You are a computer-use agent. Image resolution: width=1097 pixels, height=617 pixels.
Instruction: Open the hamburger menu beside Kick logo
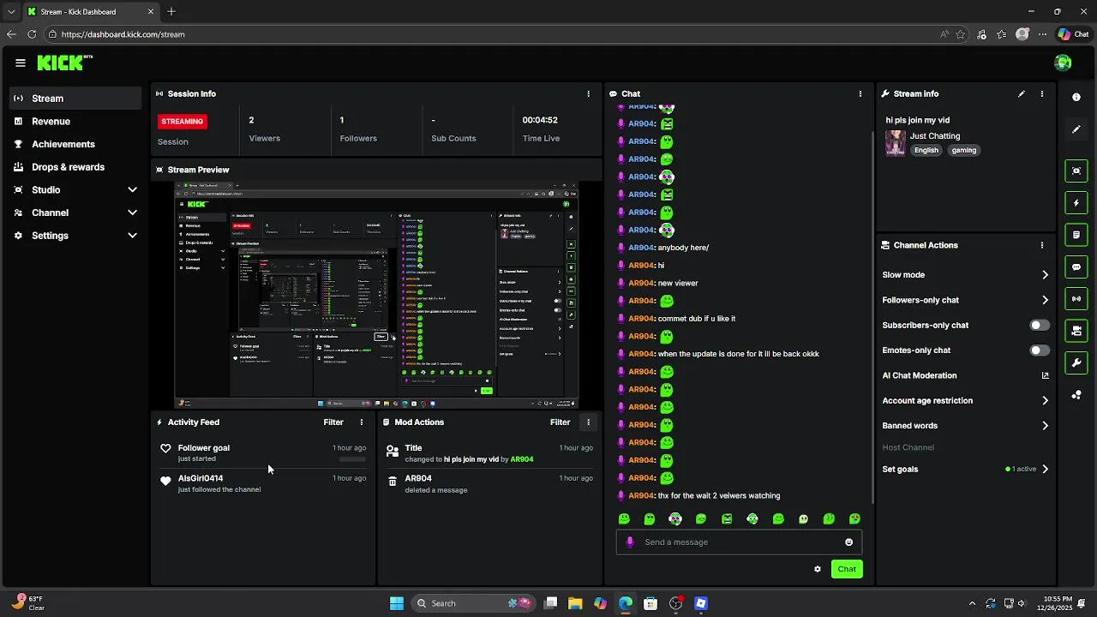[21, 63]
